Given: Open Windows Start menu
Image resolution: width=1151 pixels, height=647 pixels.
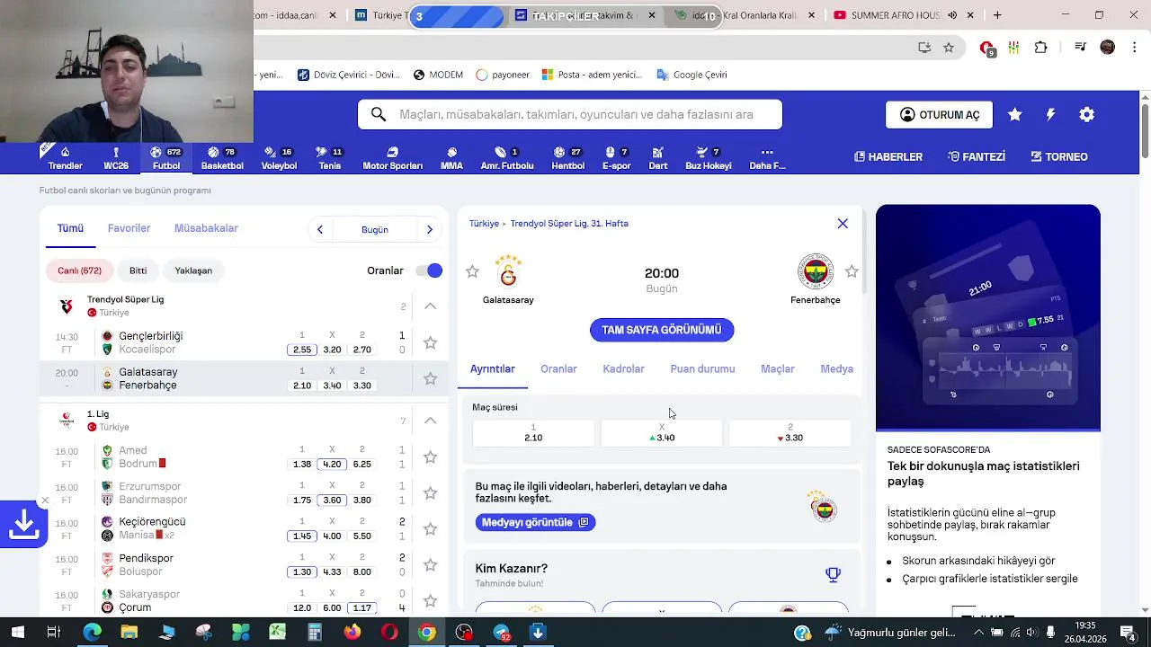Looking at the screenshot, I should (17, 633).
